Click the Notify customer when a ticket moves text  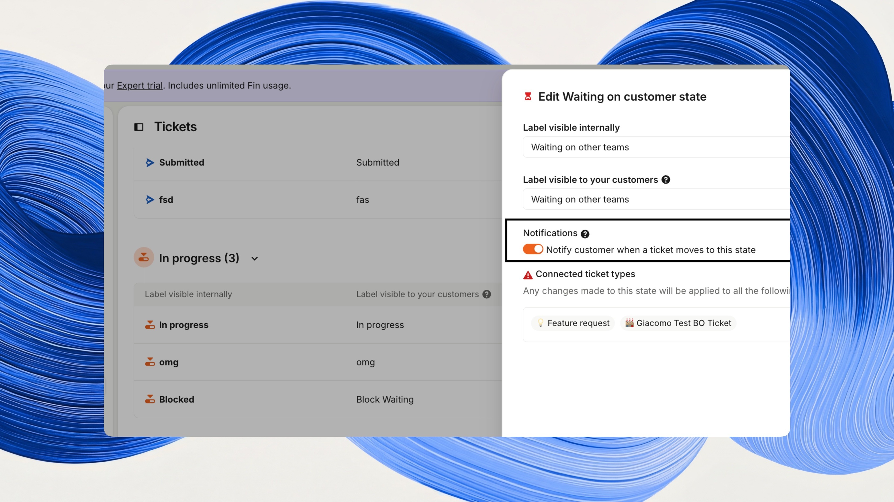651,250
